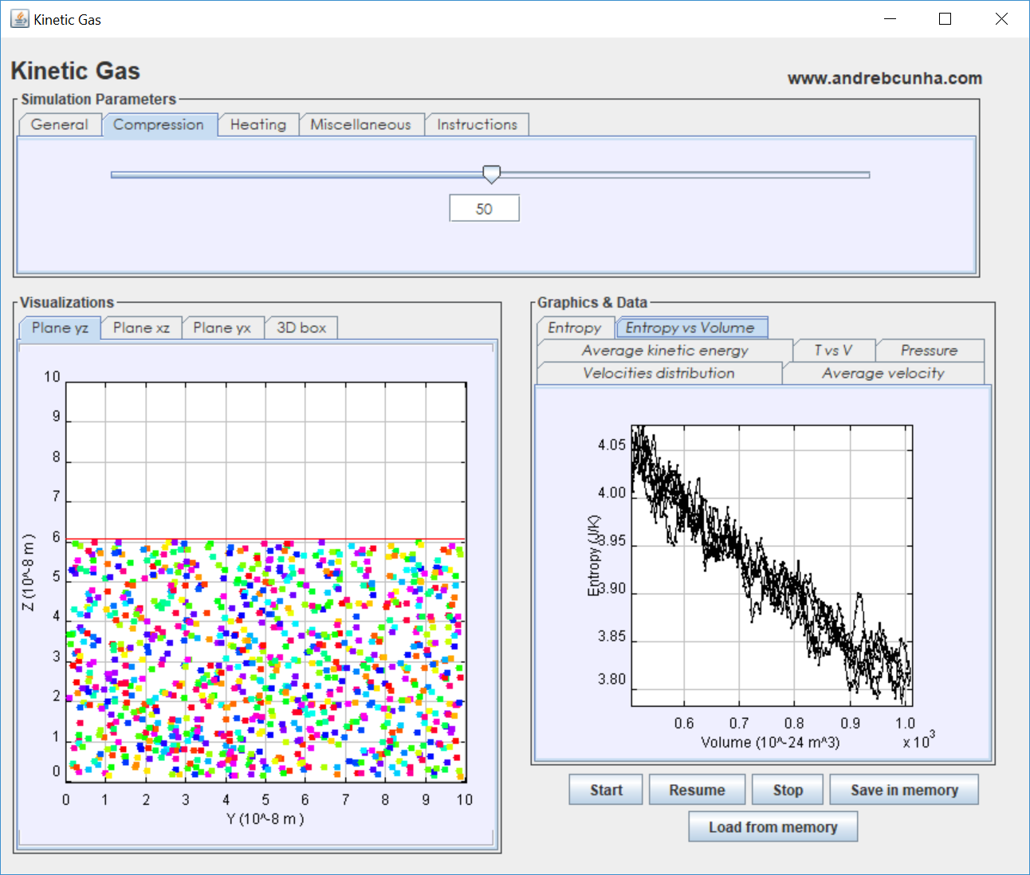Click the Visualizations group label
Screen dimensions: 1030x875
click(x=67, y=303)
